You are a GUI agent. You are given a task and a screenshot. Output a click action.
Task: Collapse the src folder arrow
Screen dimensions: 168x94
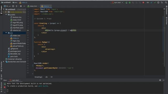click(6, 33)
